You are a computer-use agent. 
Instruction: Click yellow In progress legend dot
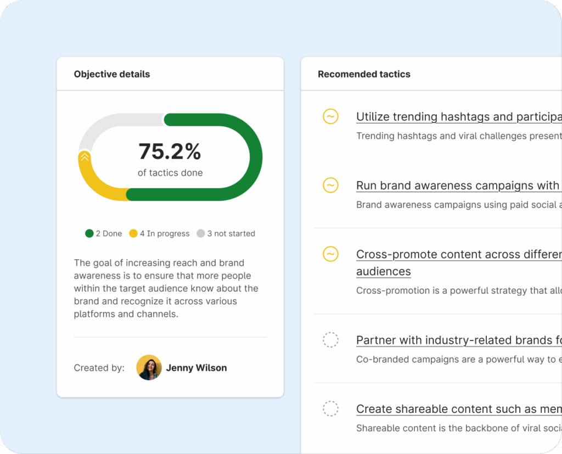click(x=133, y=233)
